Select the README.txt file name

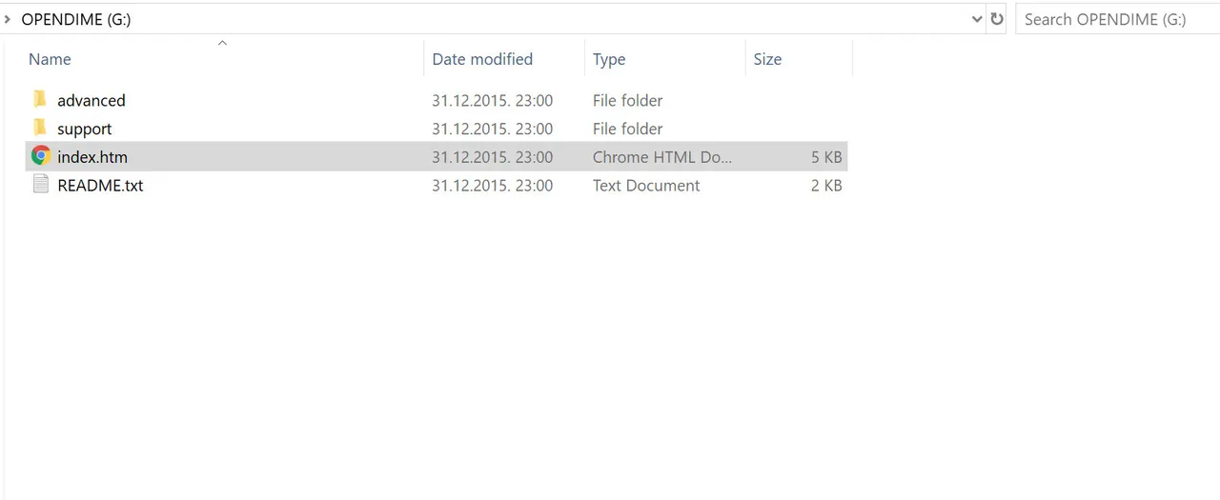(x=100, y=186)
